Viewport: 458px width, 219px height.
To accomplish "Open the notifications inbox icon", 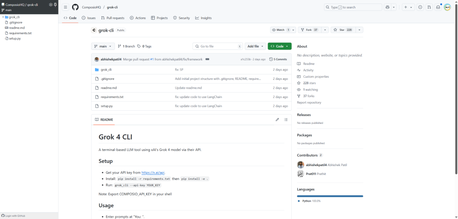I will click(x=438, y=7).
